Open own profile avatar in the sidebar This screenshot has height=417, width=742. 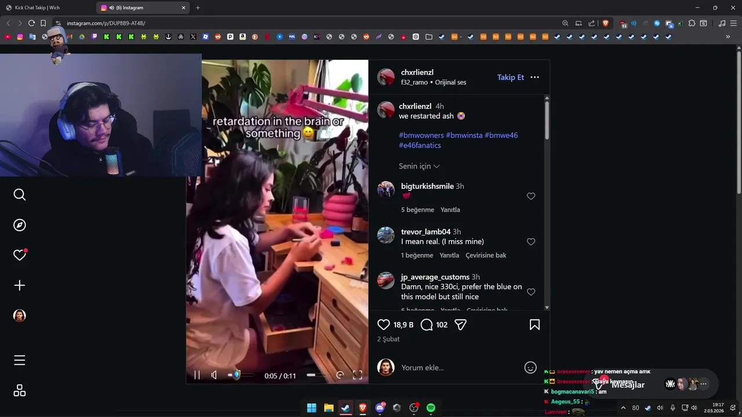pyautogui.click(x=20, y=315)
